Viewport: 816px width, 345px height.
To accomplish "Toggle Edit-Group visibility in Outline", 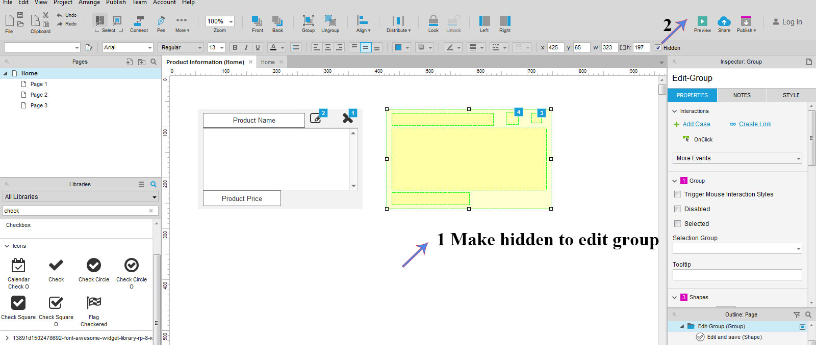I will [x=802, y=327].
